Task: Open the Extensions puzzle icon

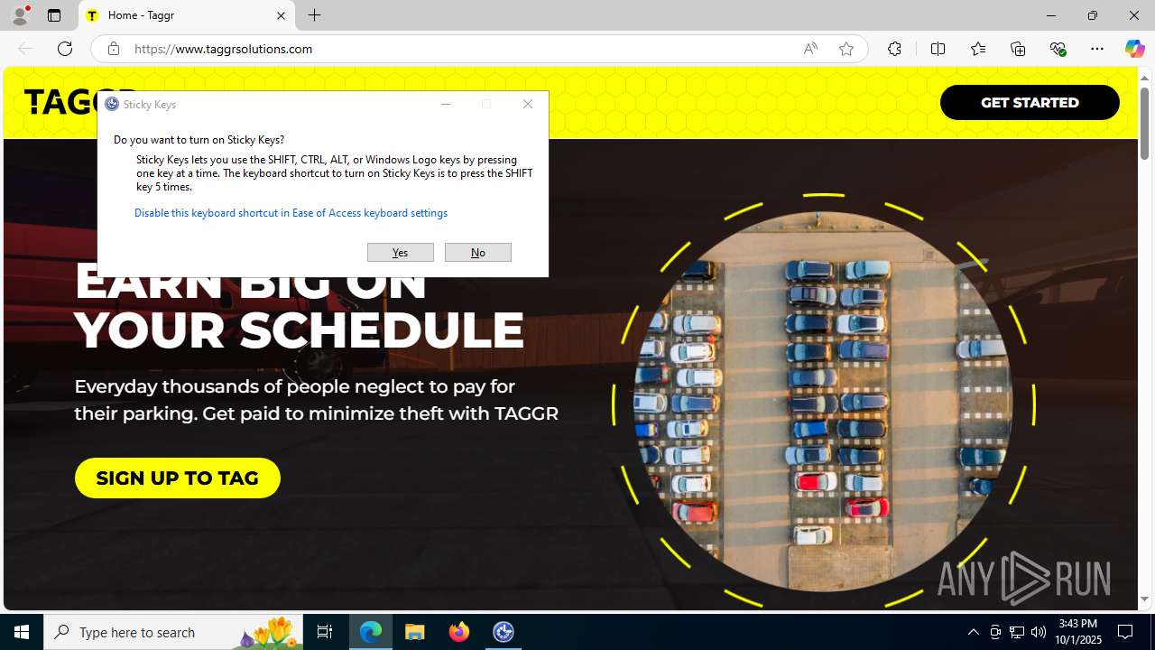Action: (894, 49)
